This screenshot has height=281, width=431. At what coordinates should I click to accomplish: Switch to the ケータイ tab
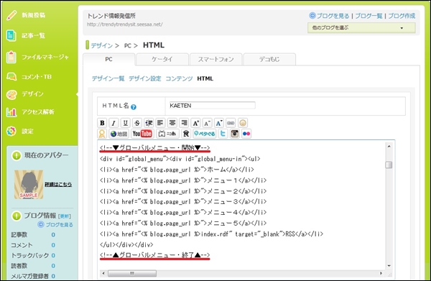coord(162,60)
